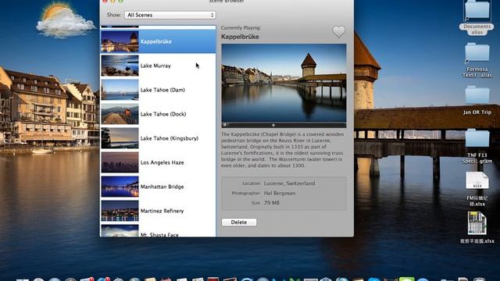Screen dimensions: 500x281
Task: Choose the Los Angeles Haze thumbnail
Action: [x=120, y=162]
